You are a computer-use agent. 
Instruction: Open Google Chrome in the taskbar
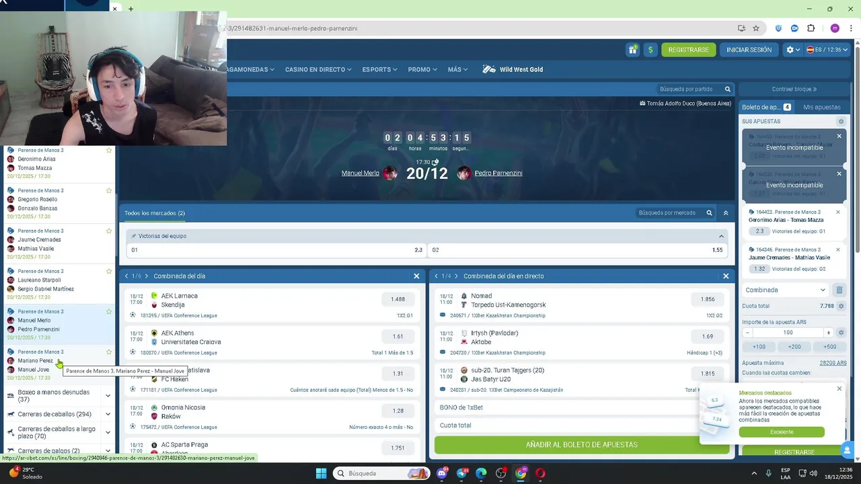pyautogui.click(x=521, y=473)
